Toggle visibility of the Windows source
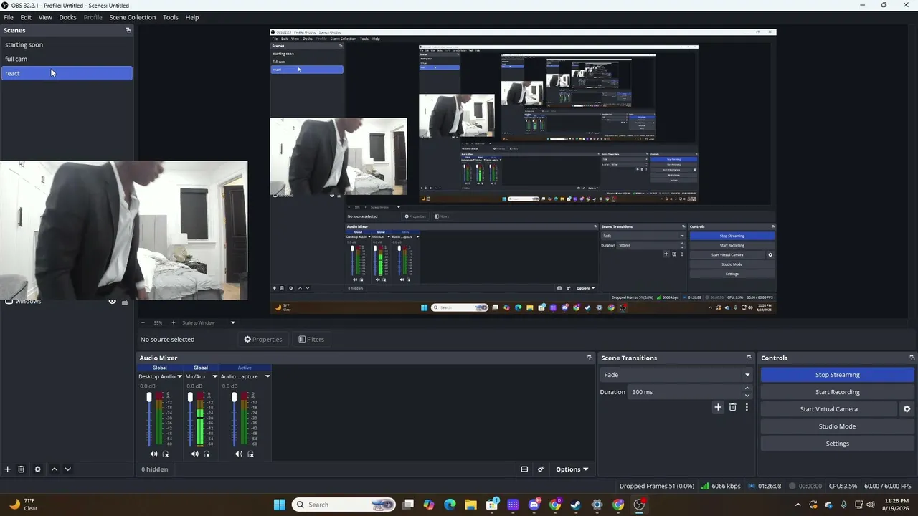This screenshot has height=516, width=918. click(112, 302)
